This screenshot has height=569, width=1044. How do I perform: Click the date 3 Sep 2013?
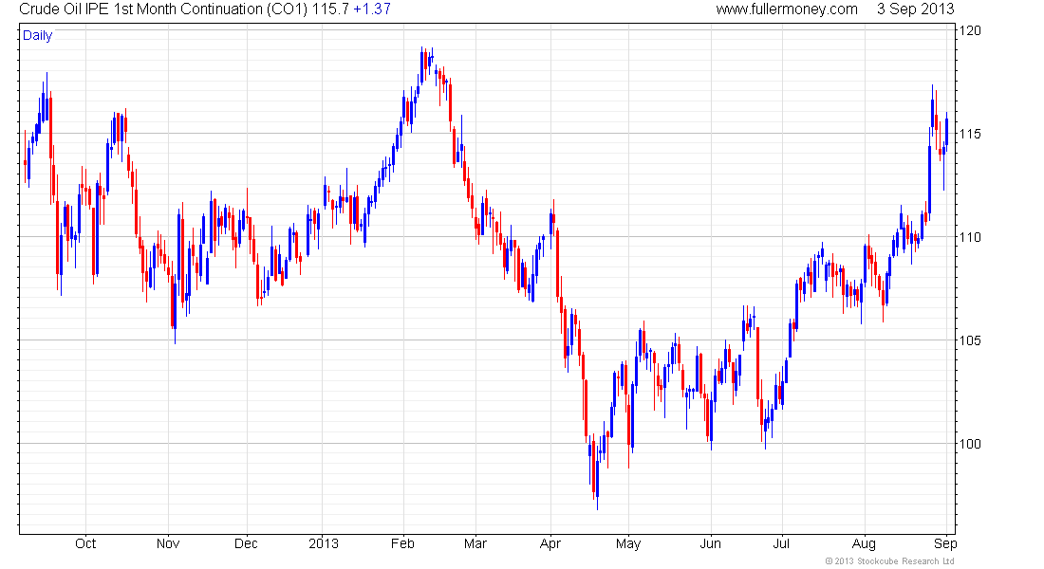click(x=915, y=9)
